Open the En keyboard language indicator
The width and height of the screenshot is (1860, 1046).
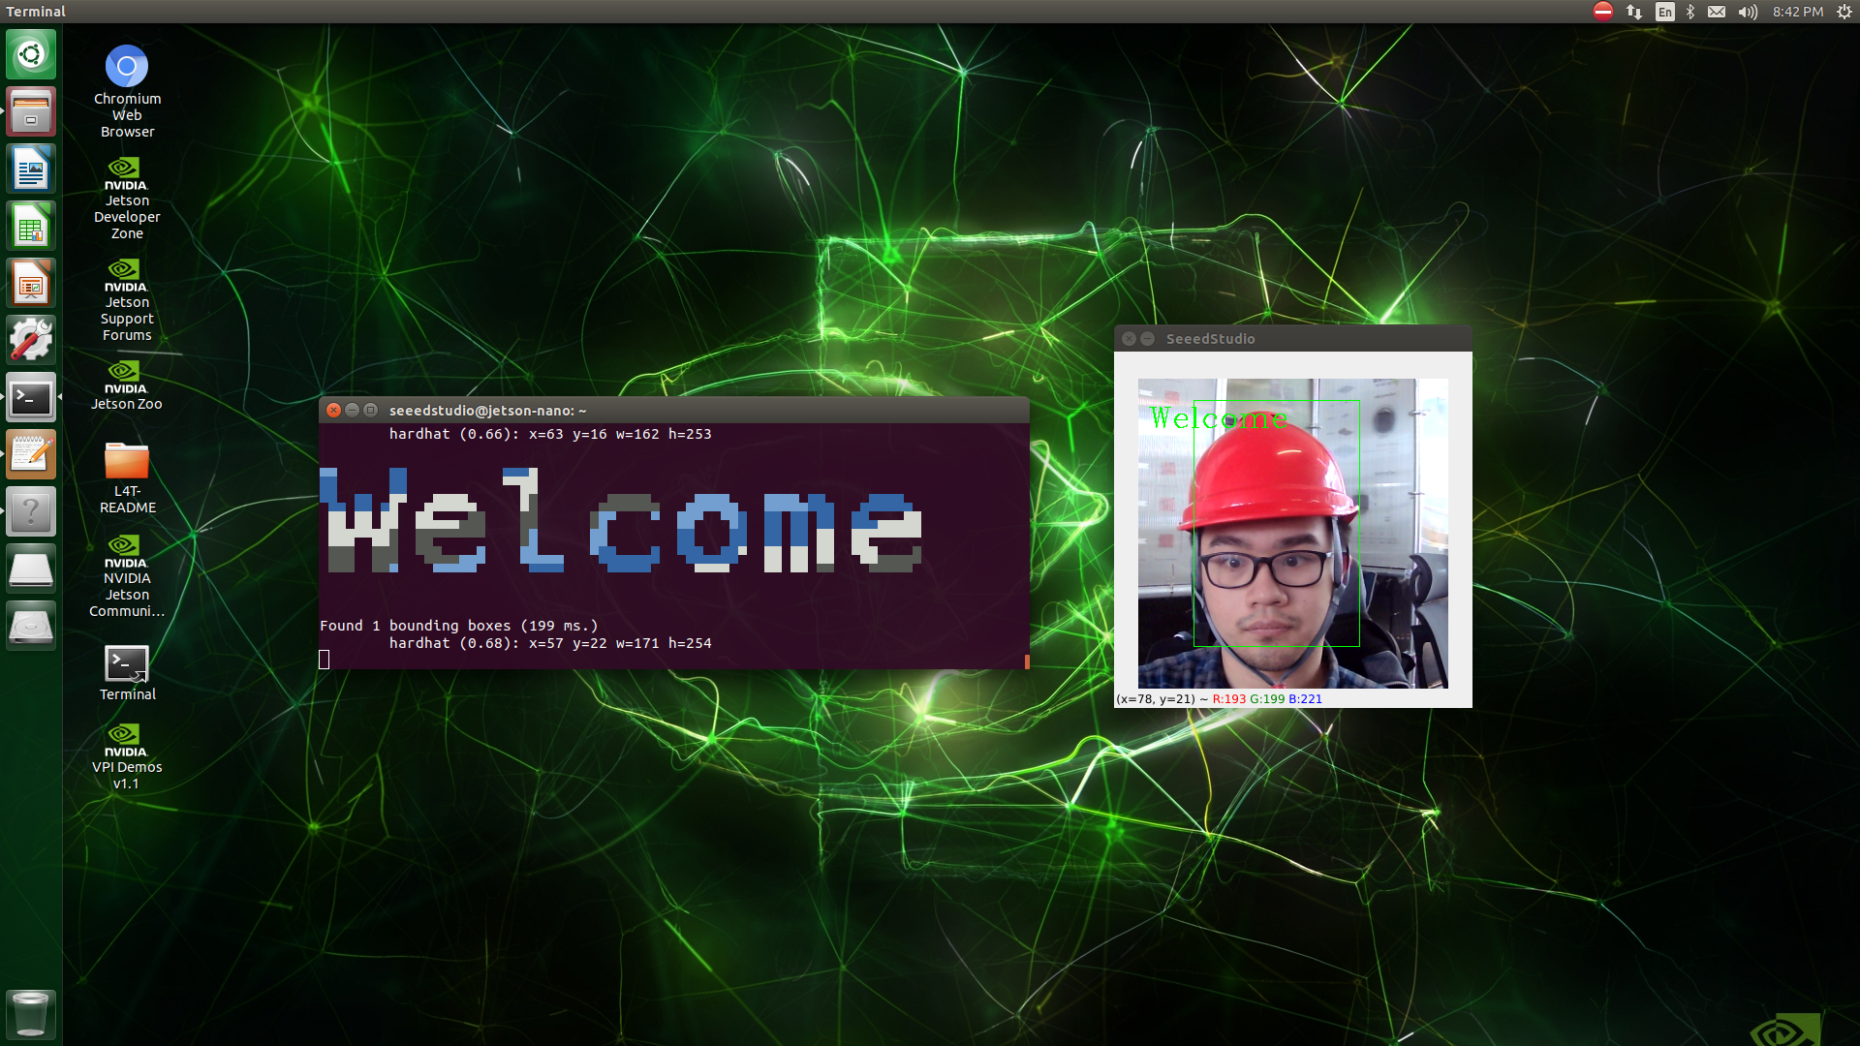pos(1664,12)
